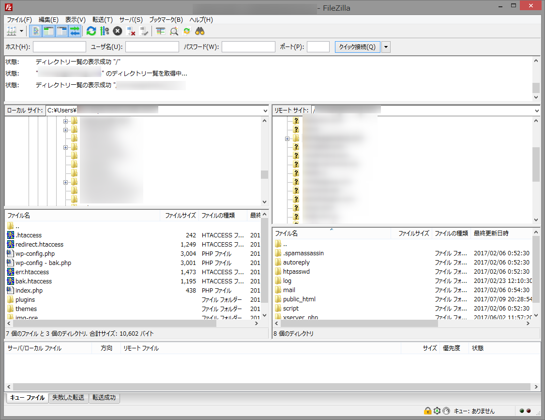Click local file list horizontal scrollbar
545x420 pixels.
115,323
